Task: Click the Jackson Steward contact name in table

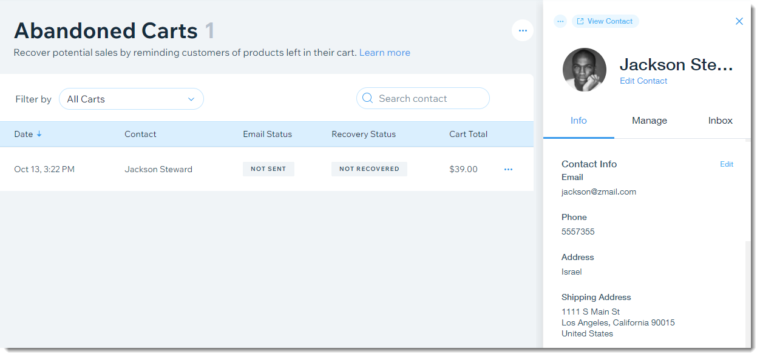Action: (158, 169)
